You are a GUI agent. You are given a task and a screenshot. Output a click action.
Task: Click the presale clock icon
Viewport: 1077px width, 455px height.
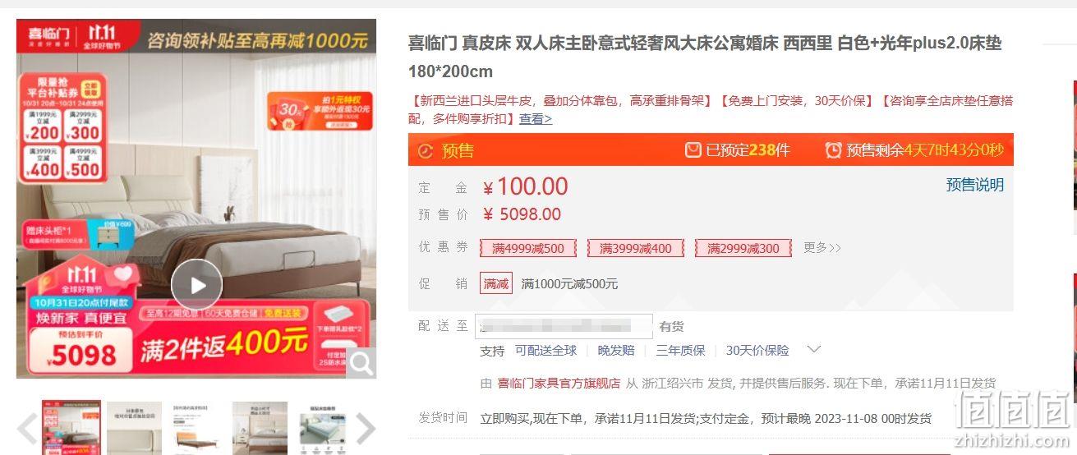coord(425,151)
